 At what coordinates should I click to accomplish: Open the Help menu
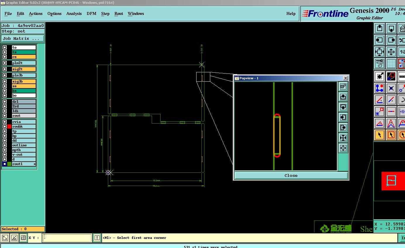[291, 13]
